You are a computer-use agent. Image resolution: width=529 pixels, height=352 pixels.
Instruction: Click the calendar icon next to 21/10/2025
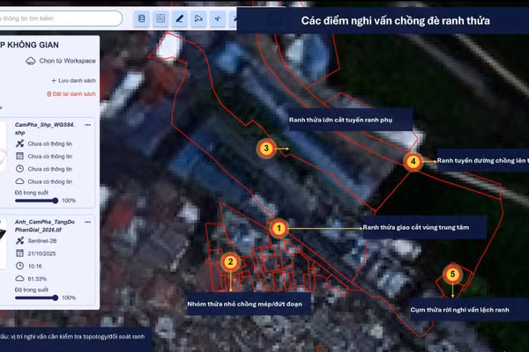coord(20,253)
